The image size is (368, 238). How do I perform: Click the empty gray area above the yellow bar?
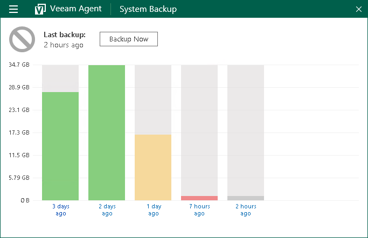coord(153,100)
